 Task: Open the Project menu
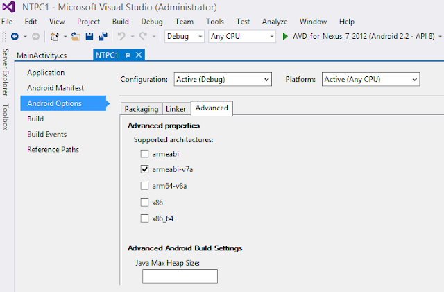(x=88, y=22)
